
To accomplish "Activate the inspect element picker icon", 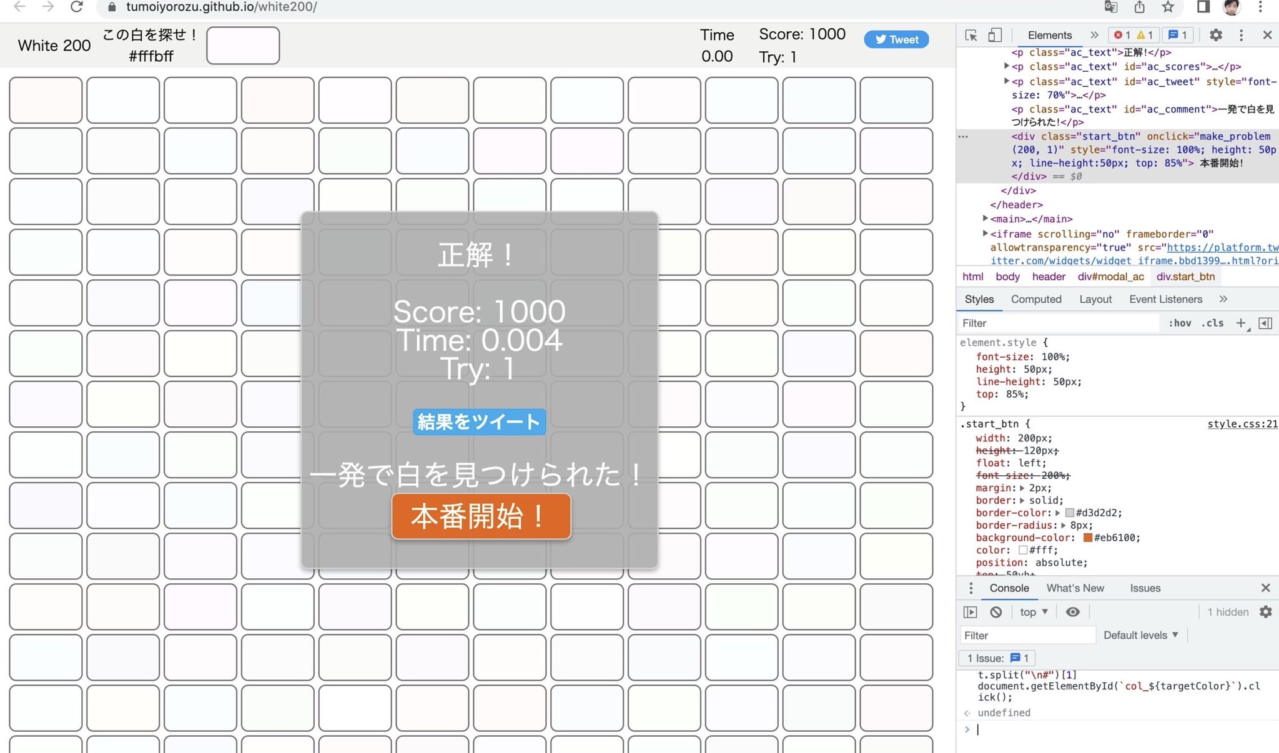I will [x=970, y=36].
